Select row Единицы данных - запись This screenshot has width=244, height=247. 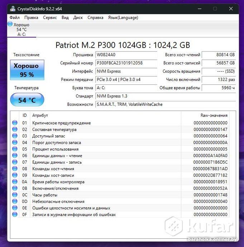tap(120, 162)
